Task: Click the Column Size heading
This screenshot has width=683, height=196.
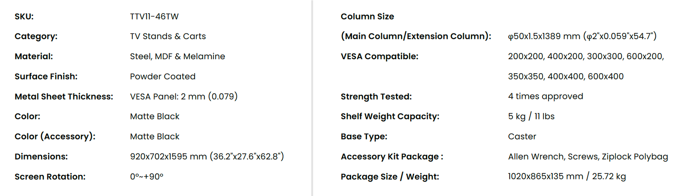Action: 367,17
